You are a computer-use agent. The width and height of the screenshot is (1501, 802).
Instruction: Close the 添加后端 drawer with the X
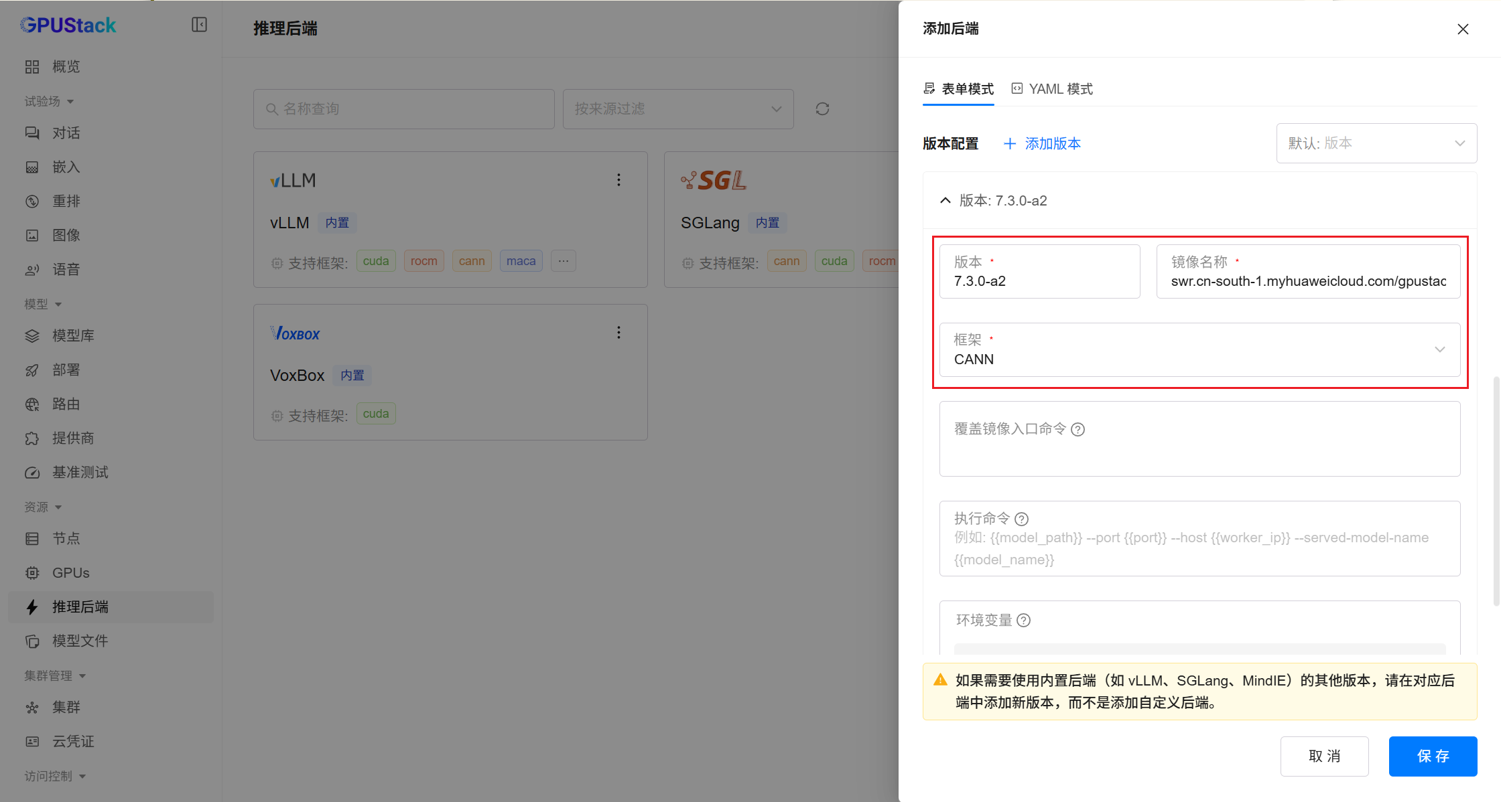(1463, 29)
